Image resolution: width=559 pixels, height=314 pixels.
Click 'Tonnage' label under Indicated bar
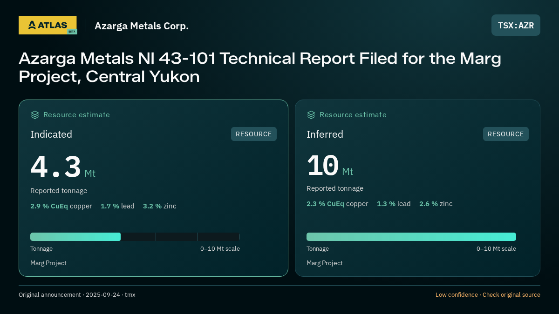tap(41, 249)
